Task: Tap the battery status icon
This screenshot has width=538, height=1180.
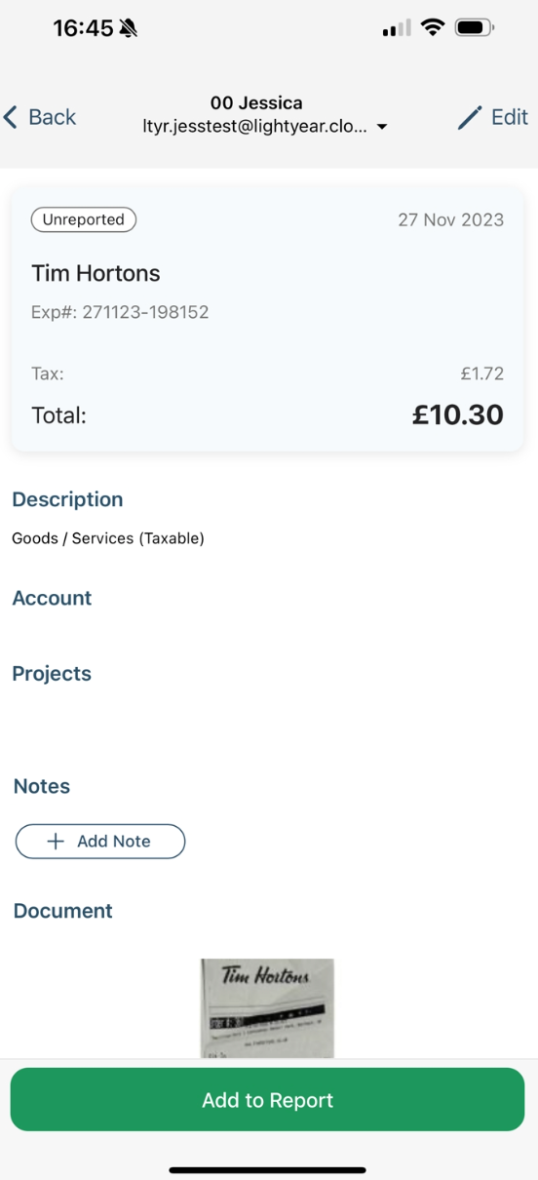Action: [x=476, y=28]
